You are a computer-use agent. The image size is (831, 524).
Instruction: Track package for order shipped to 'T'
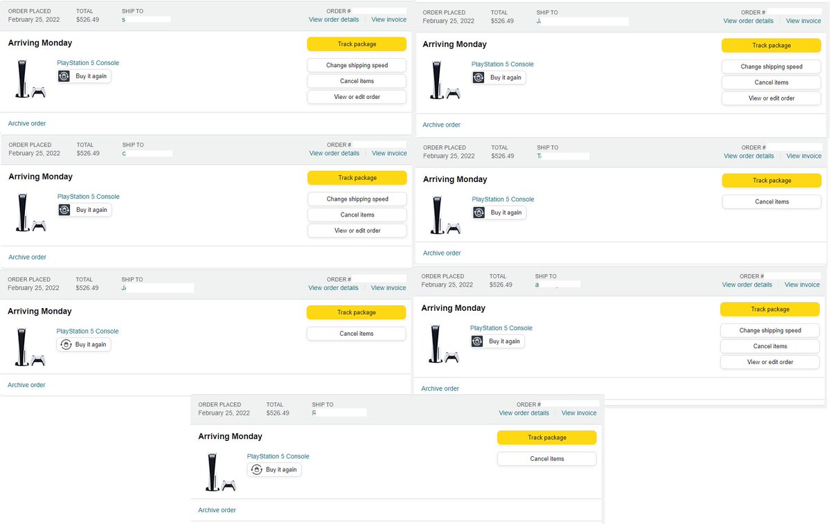[x=772, y=181]
